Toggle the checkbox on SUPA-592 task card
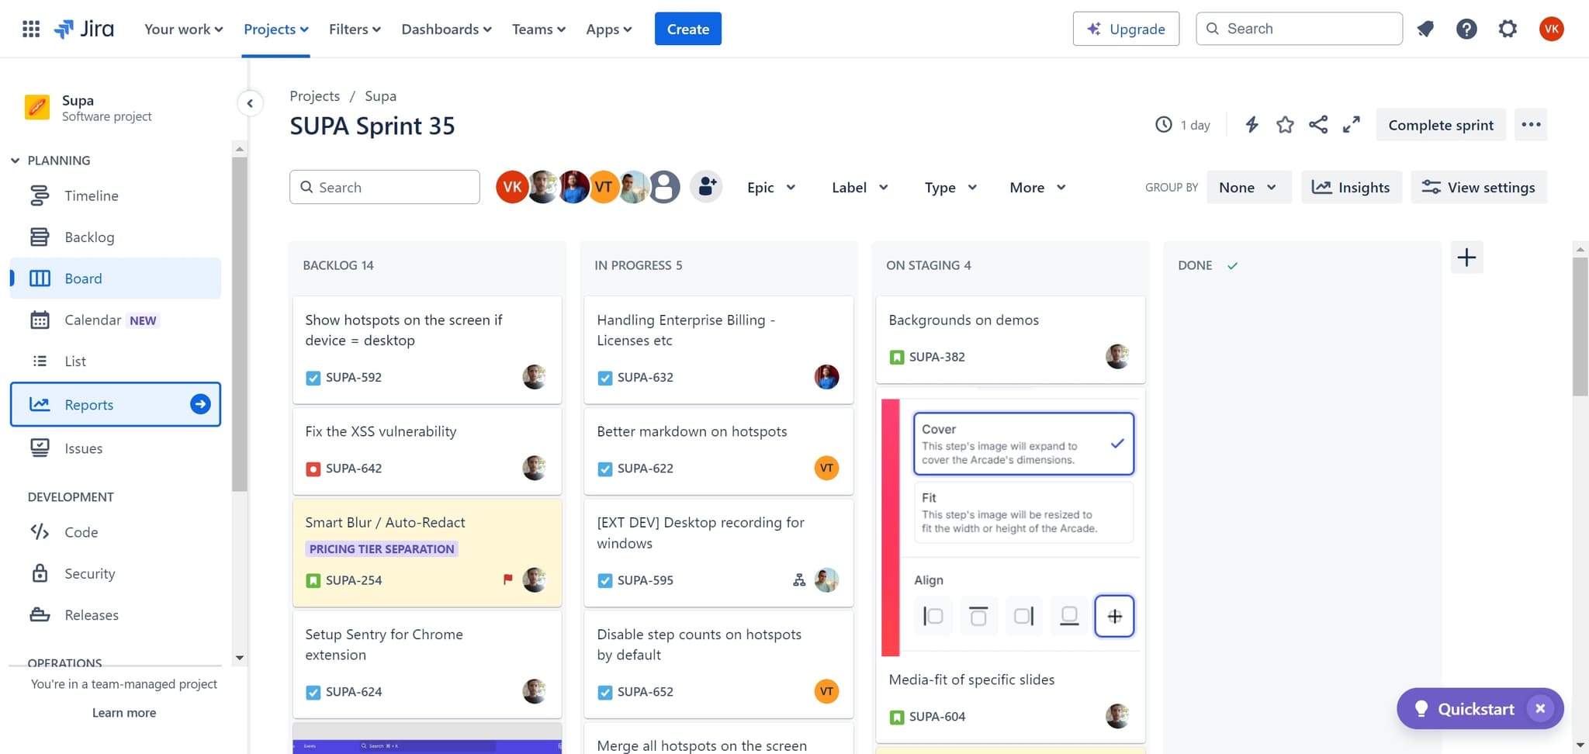The width and height of the screenshot is (1589, 754). tap(313, 378)
